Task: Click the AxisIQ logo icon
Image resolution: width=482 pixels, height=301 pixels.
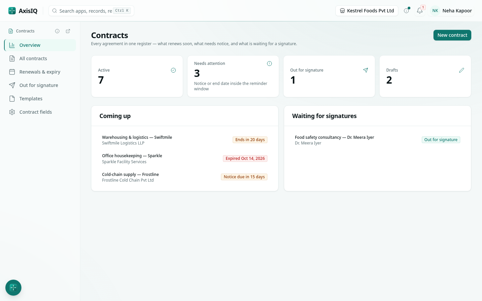Action: [x=12, y=11]
